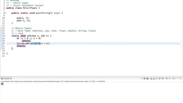The width and height of the screenshot is (183, 103).
Task: Collapse the main method fold at line 8
Action: [5, 13]
